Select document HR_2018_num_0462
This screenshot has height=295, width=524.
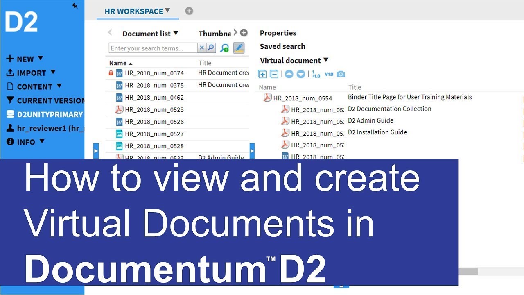(x=154, y=98)
